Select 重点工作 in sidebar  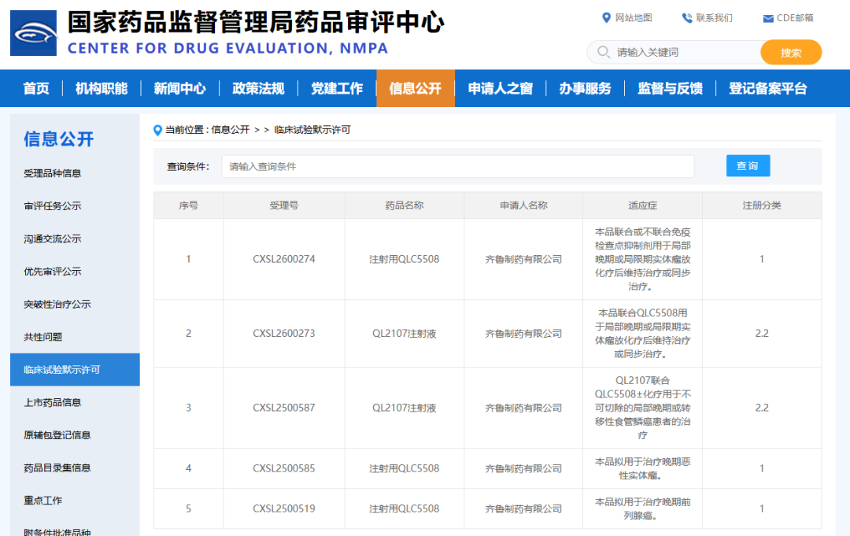pyautogui.click(x=42, y=501)
